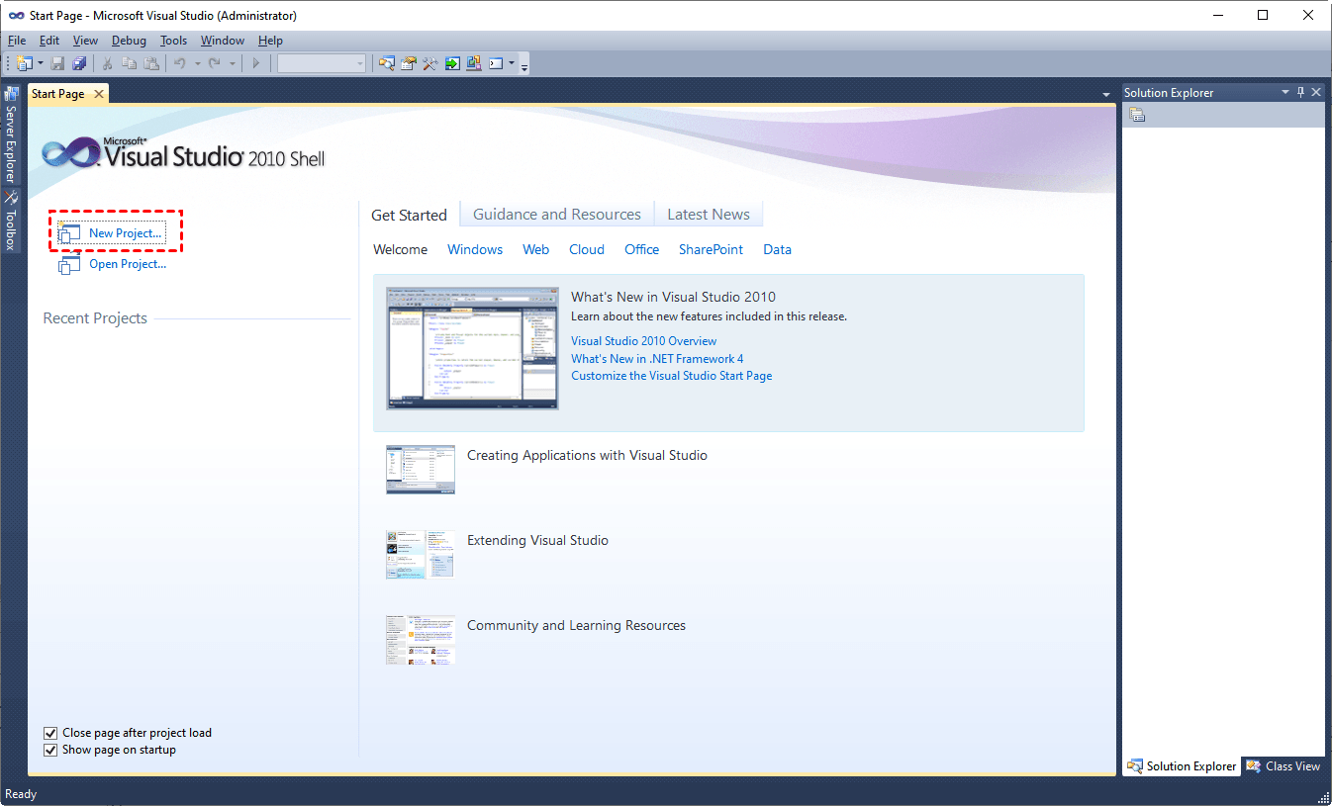Click the Start Page green arrow icon

pyautogui.click(x=452, y=63)
